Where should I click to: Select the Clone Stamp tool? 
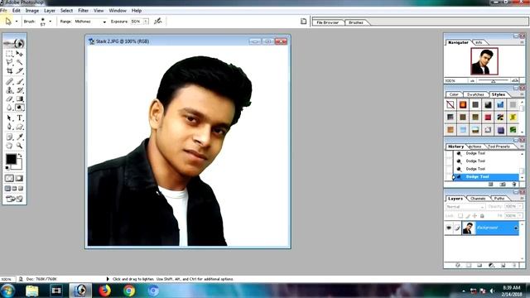point(9,90)
